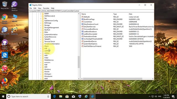
Task: Launch GitHub Desktop from the desktop
Action: [5, 44]
